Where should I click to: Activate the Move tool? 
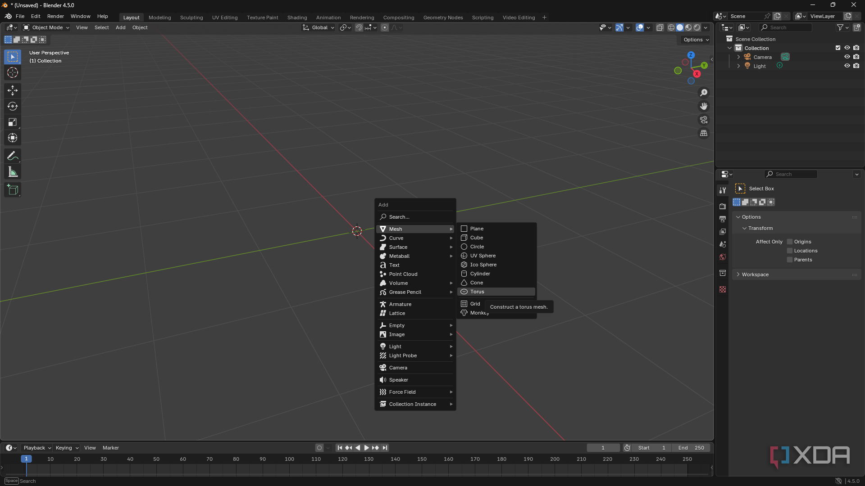click(13, 90)
